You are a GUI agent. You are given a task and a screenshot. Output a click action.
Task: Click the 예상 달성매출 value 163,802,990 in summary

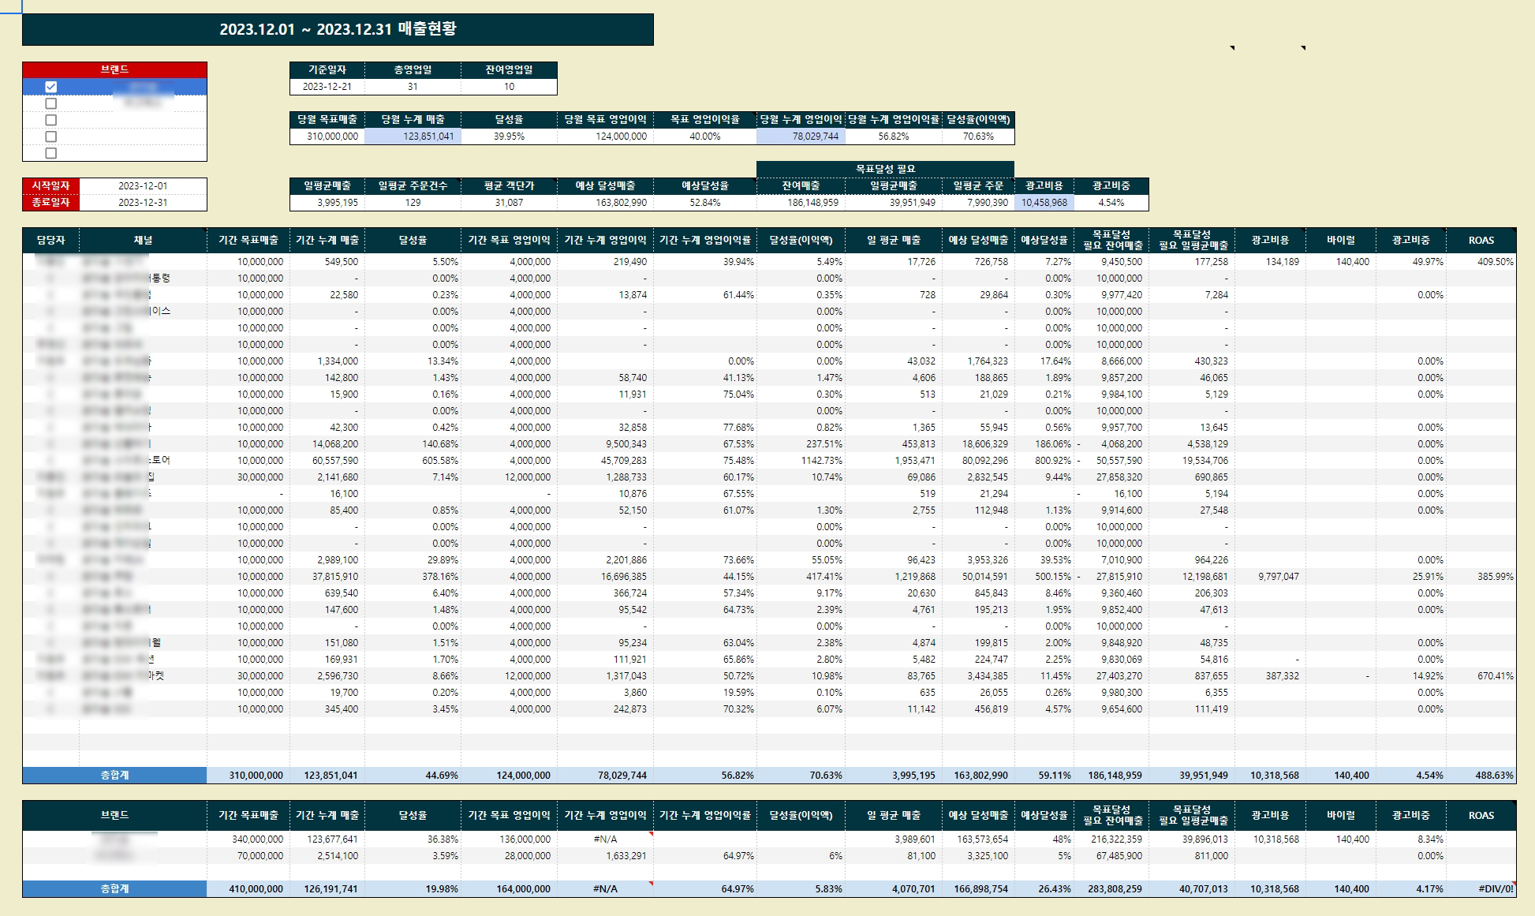605,203
